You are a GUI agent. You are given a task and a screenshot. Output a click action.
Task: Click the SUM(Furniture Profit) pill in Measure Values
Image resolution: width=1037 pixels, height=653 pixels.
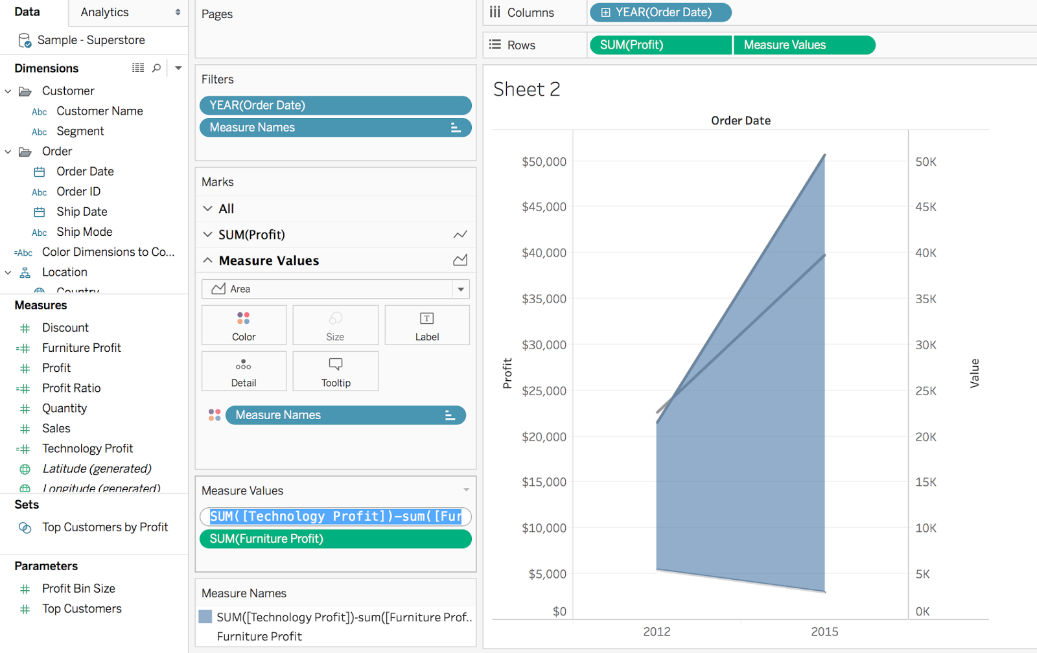tap(335, 539)
